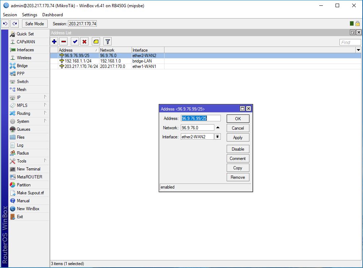
Task: Open the yellow Comment icon
Action: coord(95,41)
